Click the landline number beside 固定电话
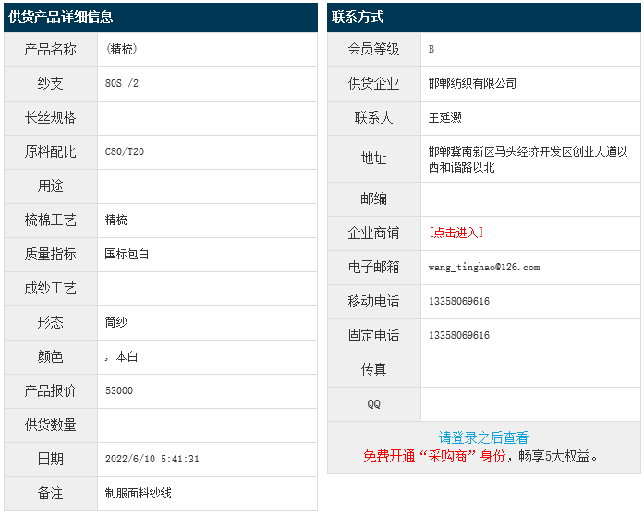 pos(459,335)
